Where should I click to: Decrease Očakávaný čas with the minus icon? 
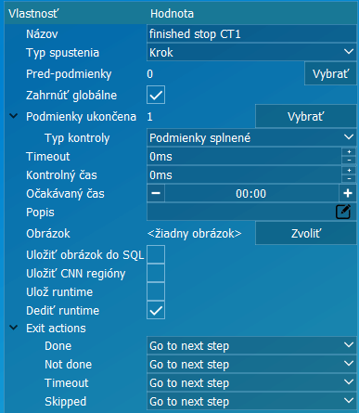156,193
